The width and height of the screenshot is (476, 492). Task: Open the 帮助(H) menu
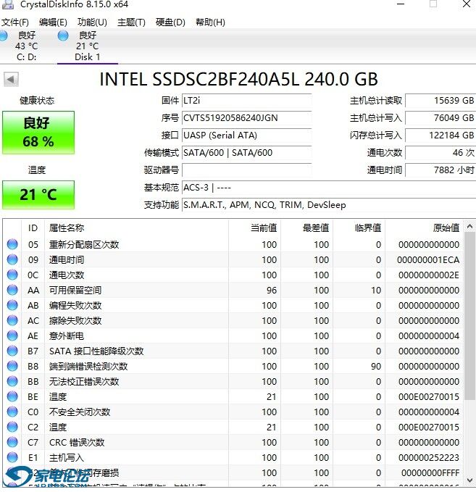click(x=210, y=22)
